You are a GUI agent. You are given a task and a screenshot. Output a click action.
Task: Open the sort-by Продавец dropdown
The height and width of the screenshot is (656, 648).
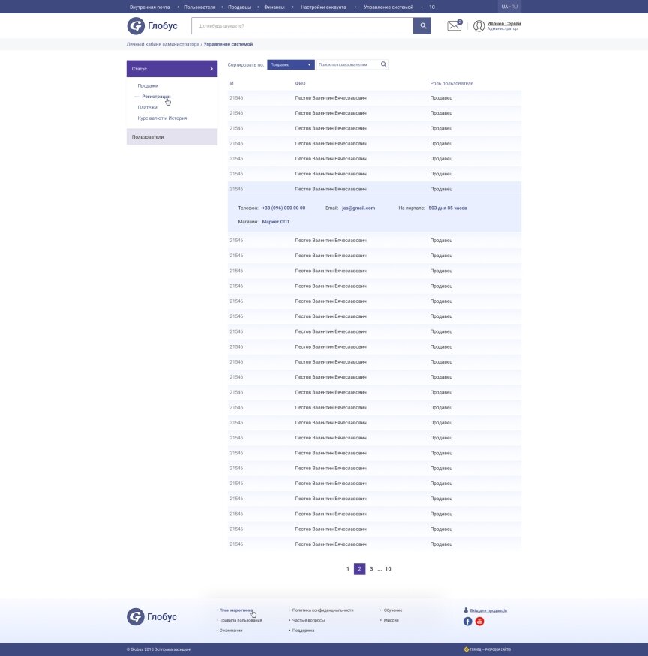click(291, 64)
